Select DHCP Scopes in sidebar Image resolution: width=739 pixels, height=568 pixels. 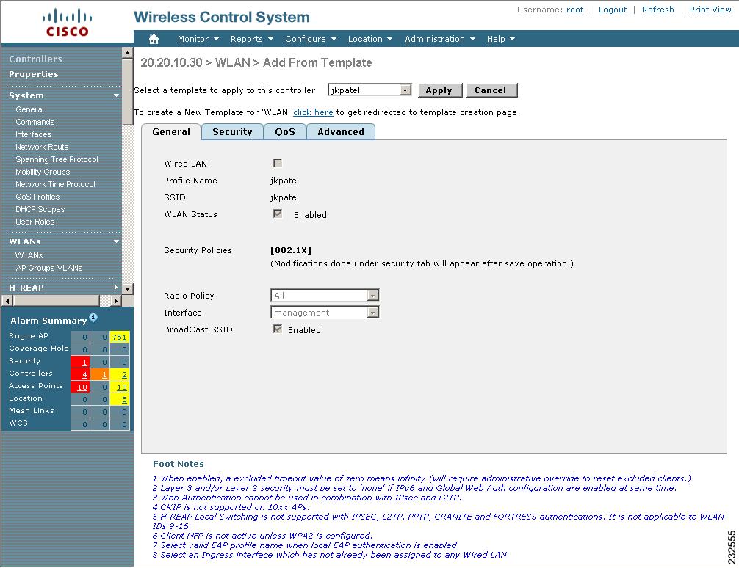point(40,209)
